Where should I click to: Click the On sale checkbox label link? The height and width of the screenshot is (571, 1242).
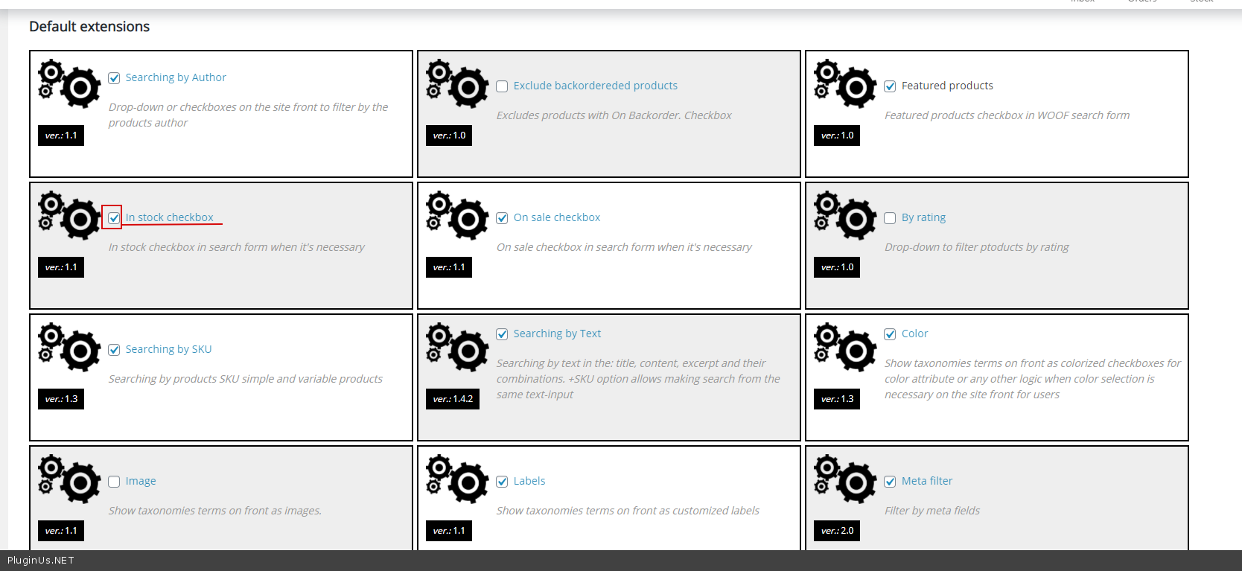tap(556, 217)
